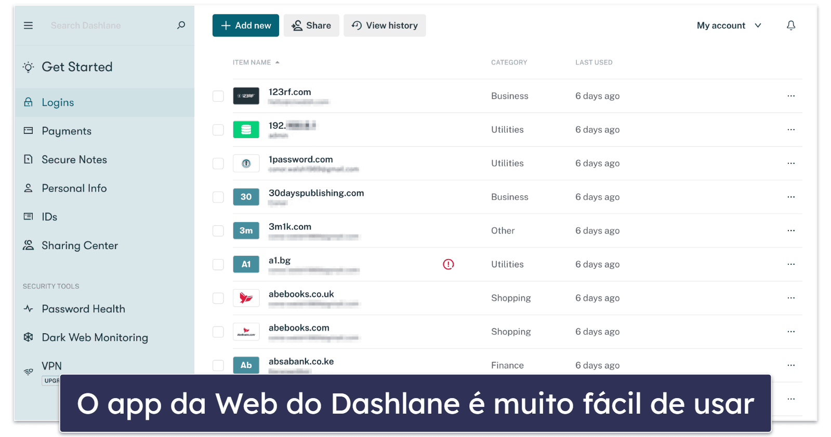
Task: Click the red warning icon on a1.bg
Action: coord(448,264)
